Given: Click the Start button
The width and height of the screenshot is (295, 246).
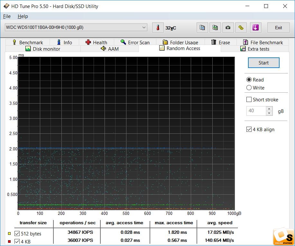Looking at the screenshot, I should click(x=263, y=63).
